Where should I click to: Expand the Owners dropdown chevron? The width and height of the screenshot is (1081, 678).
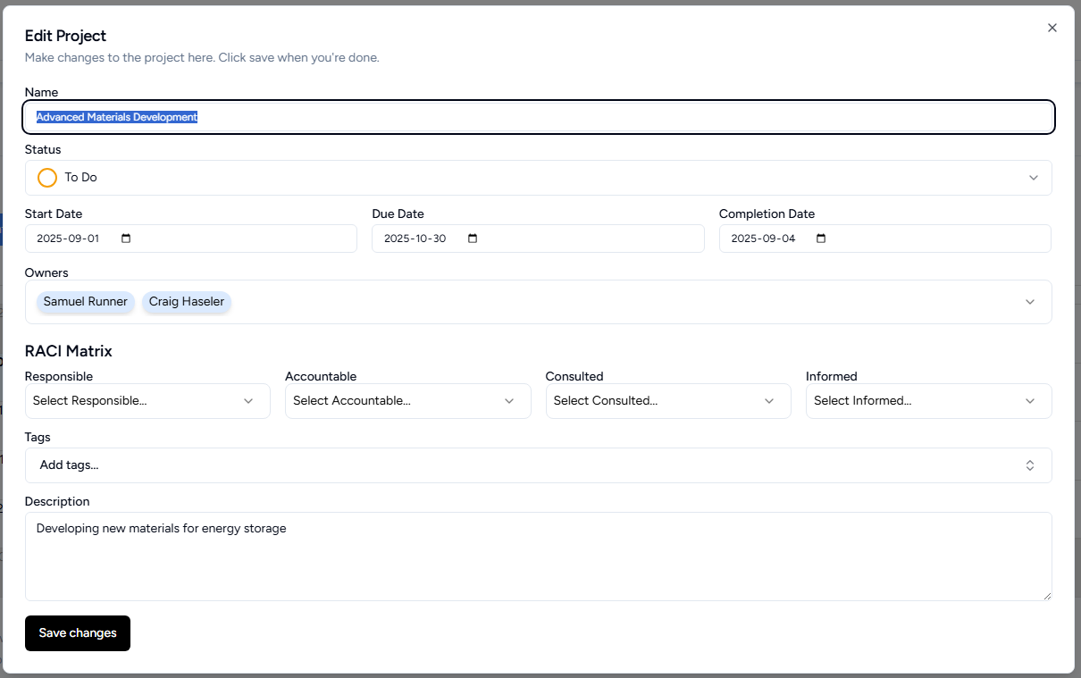pyautogui.click(x=1029, y=302)
